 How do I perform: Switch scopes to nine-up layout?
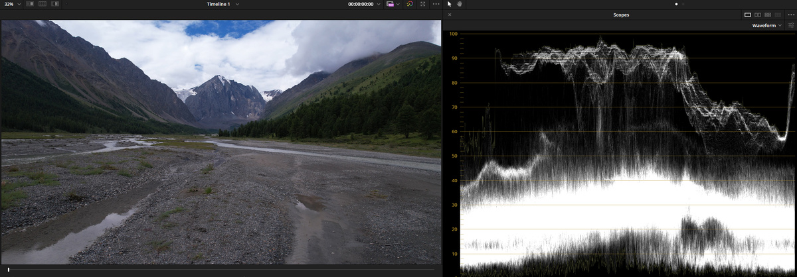778,15
